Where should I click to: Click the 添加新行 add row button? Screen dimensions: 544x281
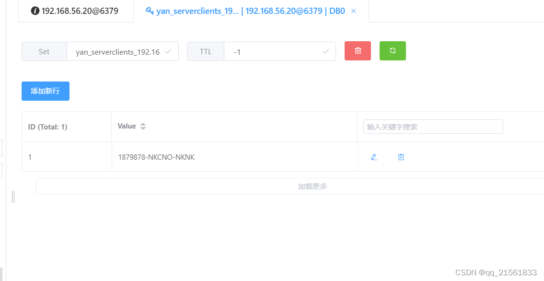click(x=45, y=91)
